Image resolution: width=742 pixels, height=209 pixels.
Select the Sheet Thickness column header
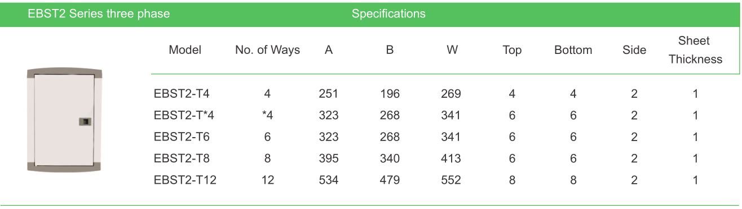click(695, 50)
